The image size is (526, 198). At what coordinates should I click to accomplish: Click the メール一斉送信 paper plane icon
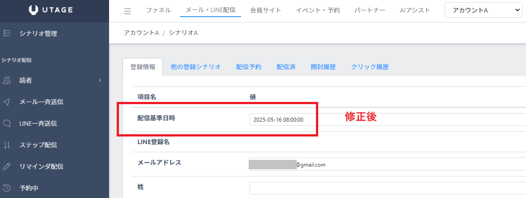(7, 102)
